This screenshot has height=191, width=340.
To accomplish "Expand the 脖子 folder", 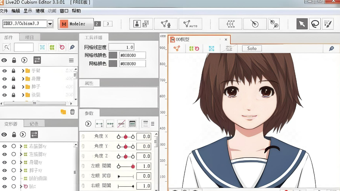I will tap(23, 87).
